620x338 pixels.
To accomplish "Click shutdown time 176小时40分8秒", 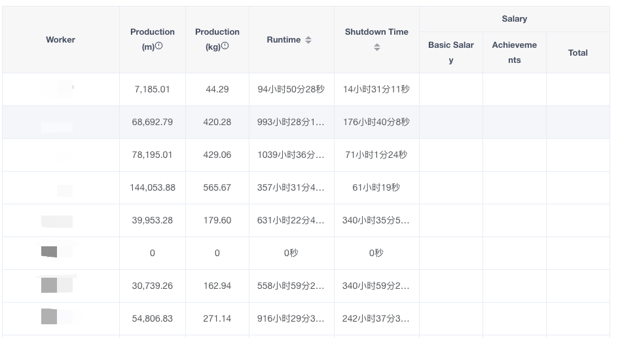I will [x=376, y=122].
